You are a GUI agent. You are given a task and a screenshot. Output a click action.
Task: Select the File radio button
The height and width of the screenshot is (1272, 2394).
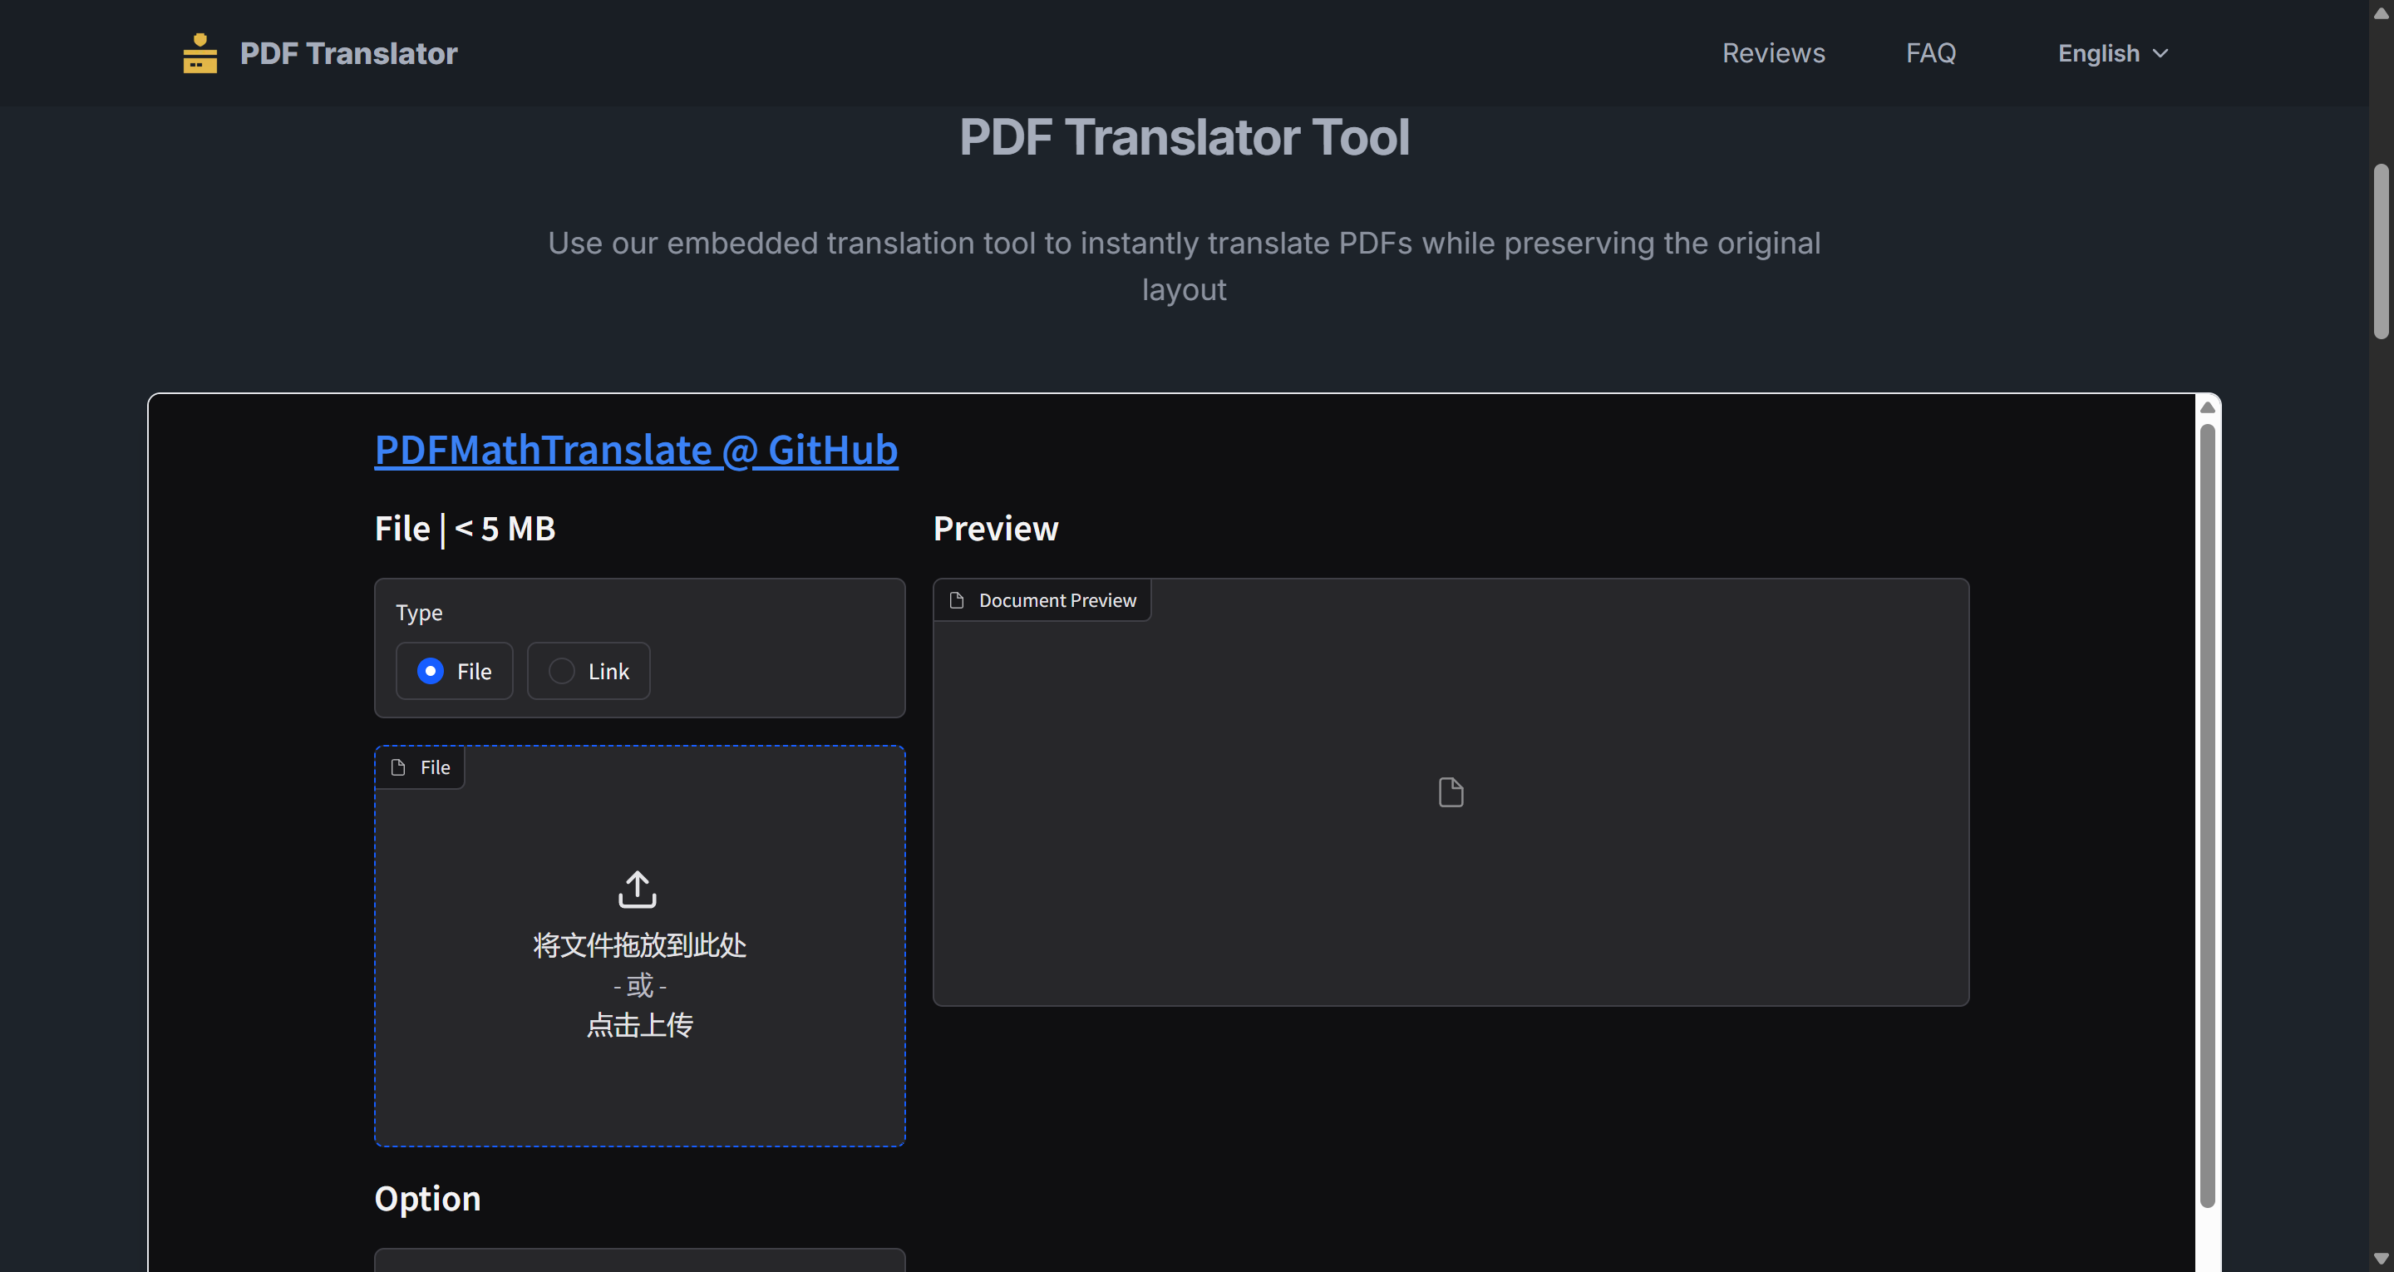tap(430, 672)
